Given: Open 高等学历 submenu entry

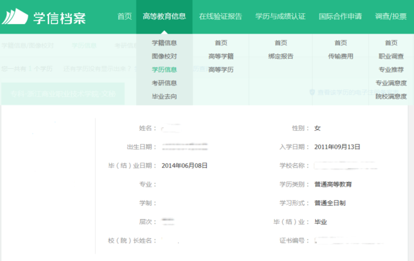Looking at the screenshot, I should click(221, 70).
